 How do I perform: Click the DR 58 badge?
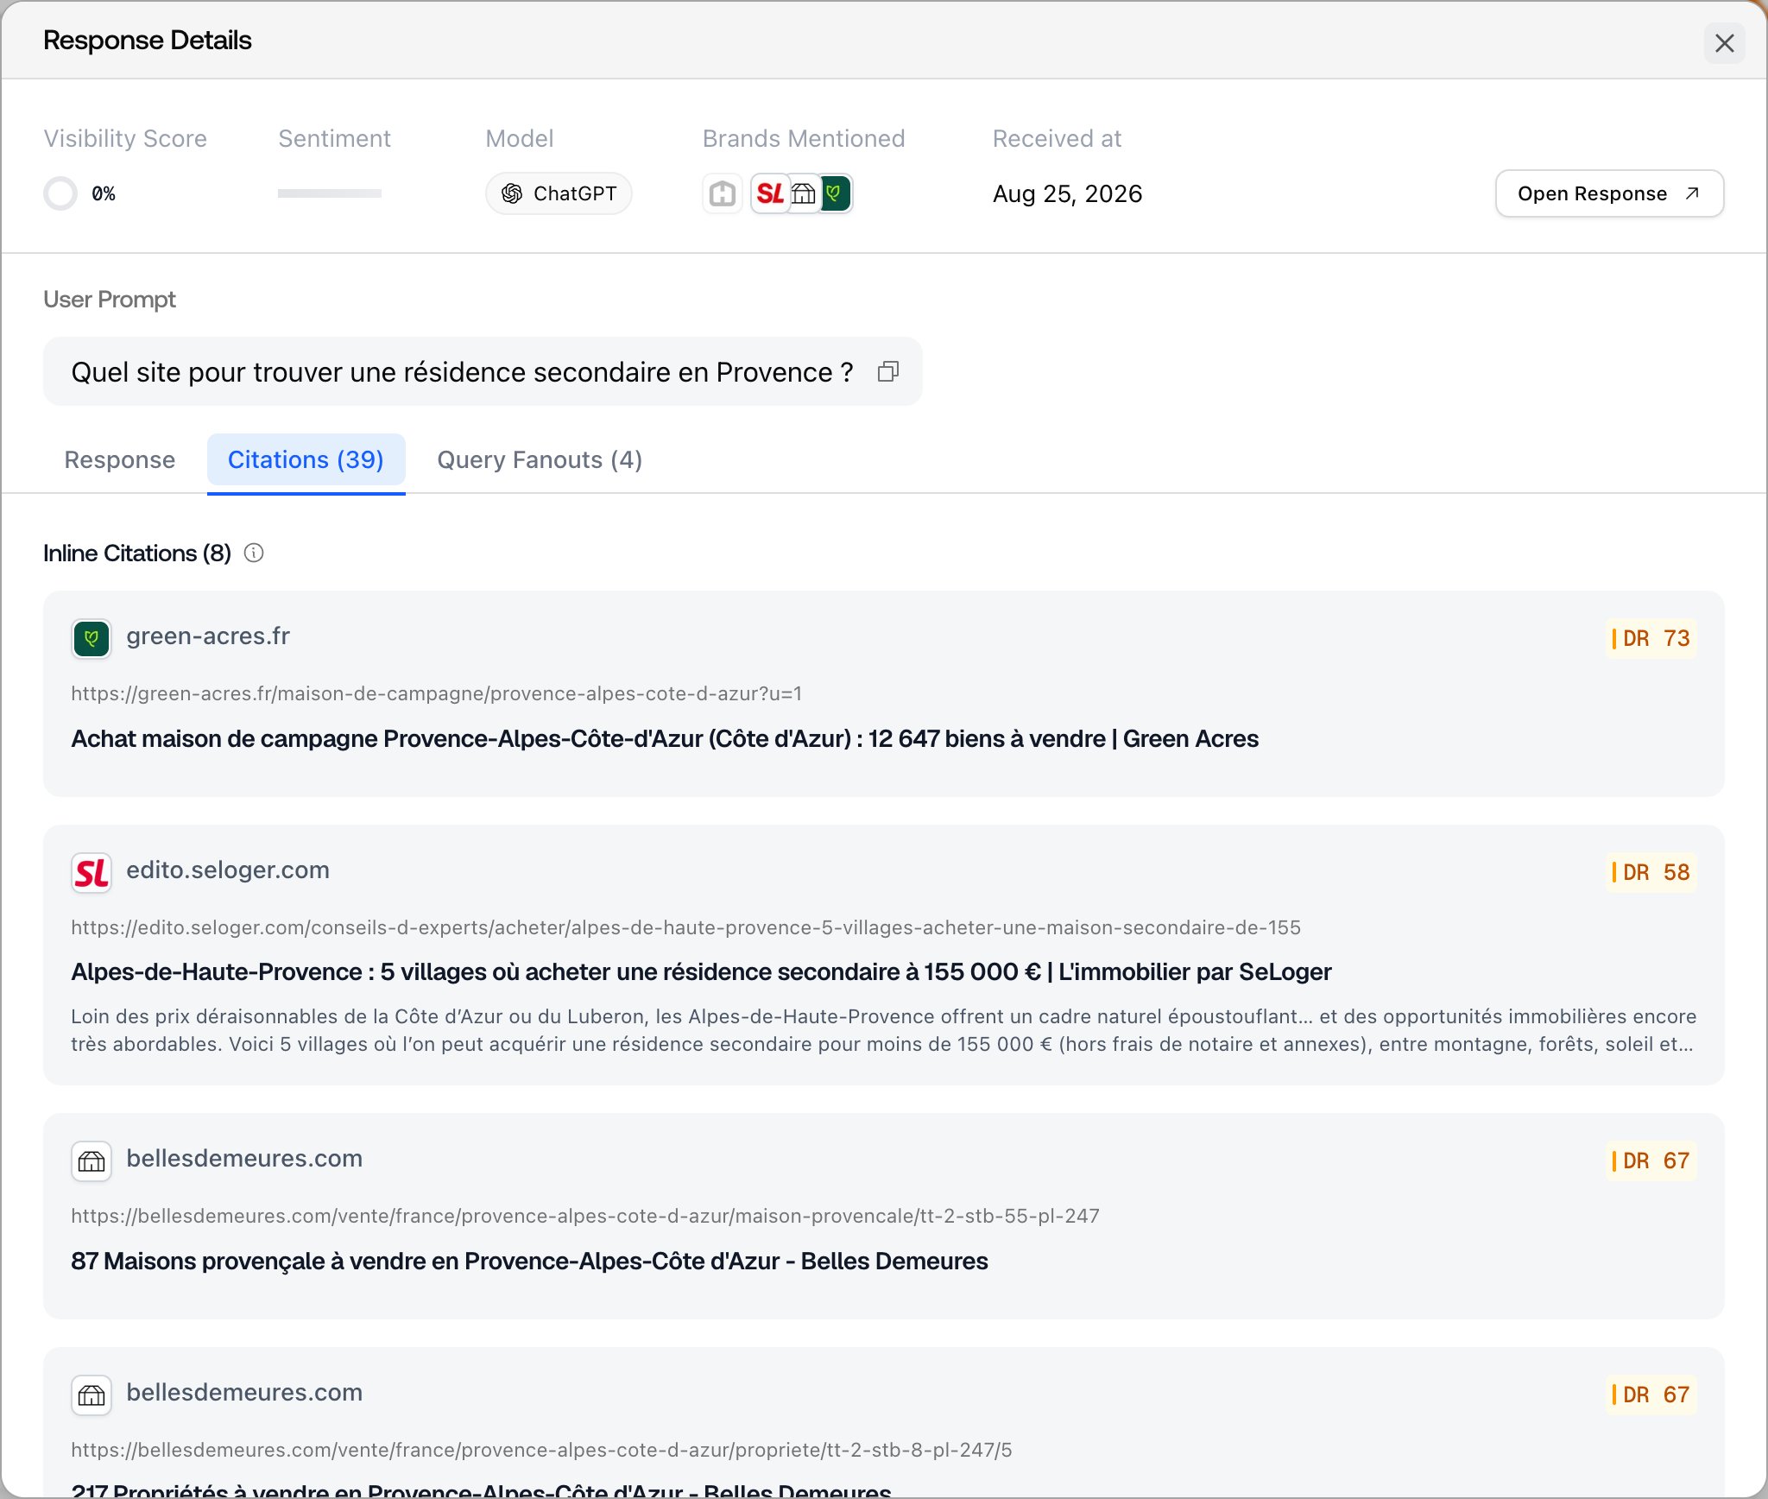(x=1651, y=873)
